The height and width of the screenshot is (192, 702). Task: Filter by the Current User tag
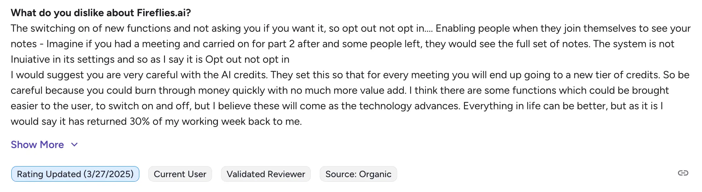[180, 174]
